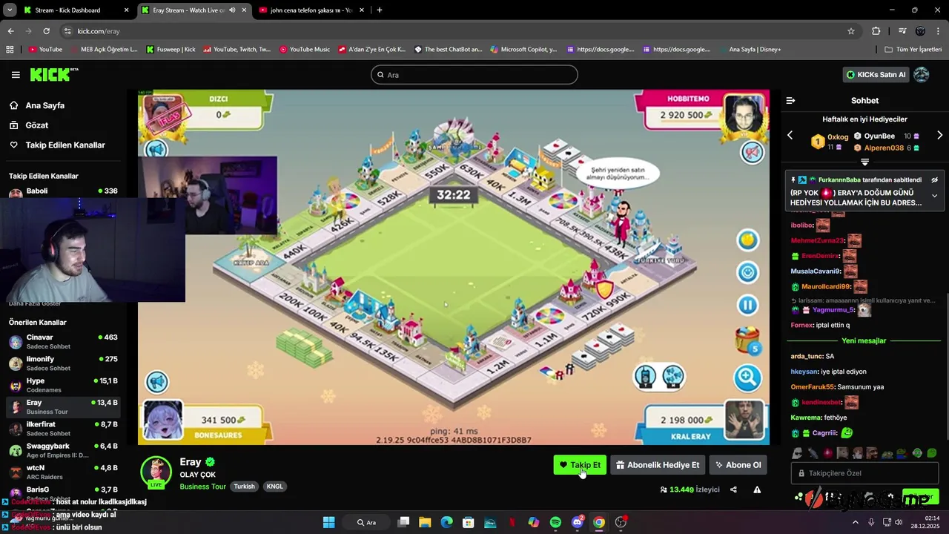Open Chrome three-dot menu

[939, 31]
